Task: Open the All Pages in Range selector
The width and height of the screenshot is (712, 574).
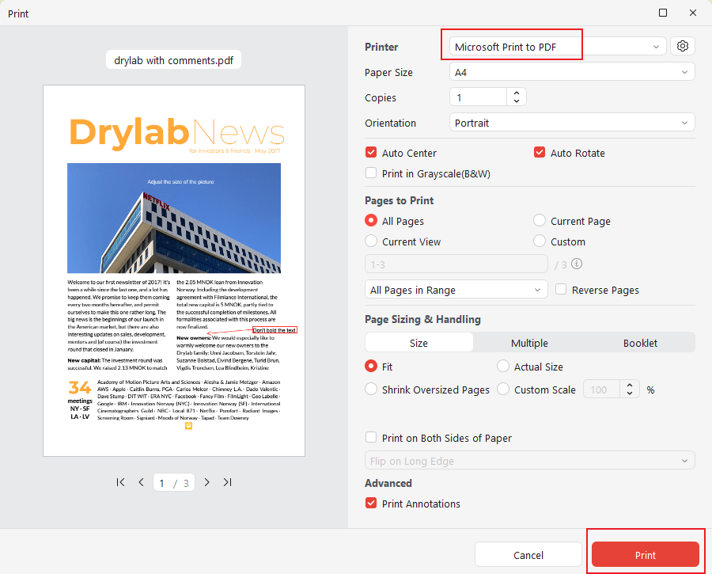Action: [456, 289]
